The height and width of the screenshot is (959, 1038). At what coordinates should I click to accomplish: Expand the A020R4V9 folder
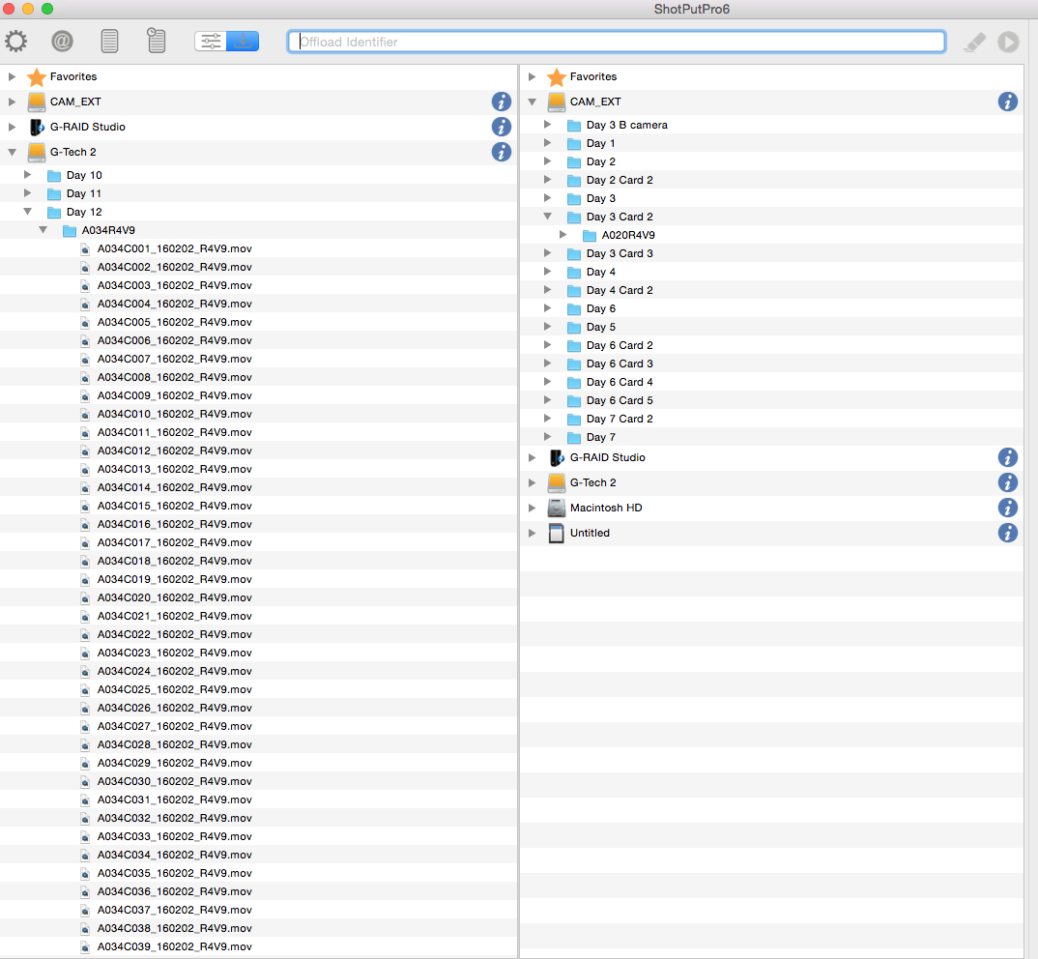[563, 235]
